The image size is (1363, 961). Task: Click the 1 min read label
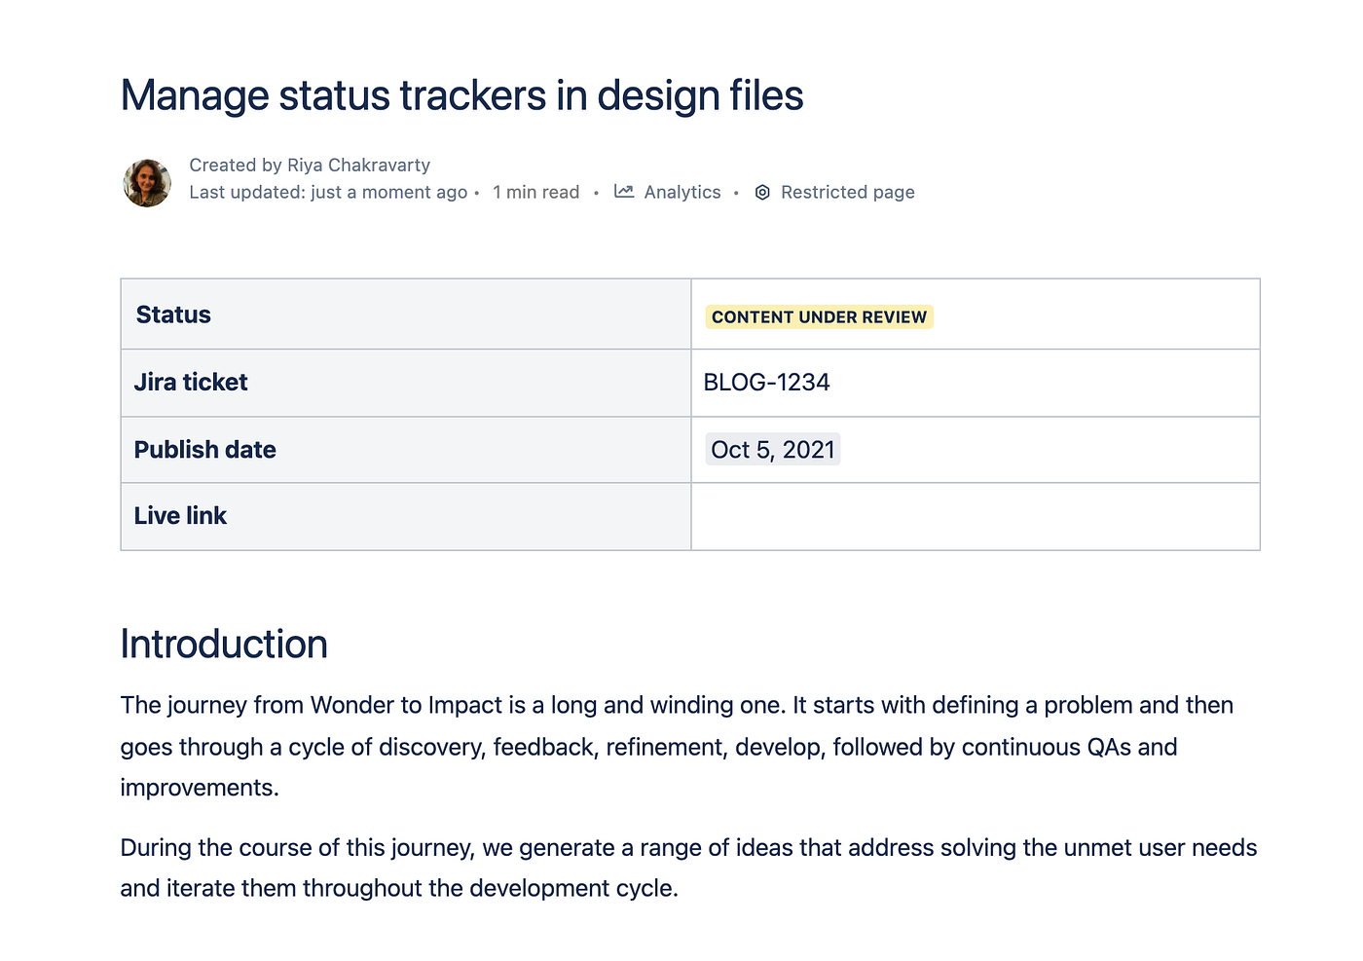(535, 193)
